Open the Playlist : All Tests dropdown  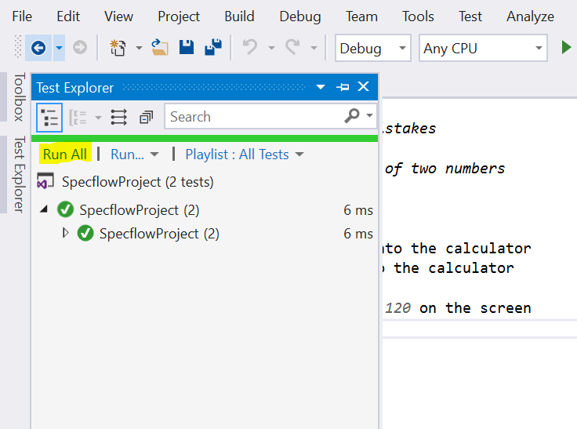(x=244, y=155)
